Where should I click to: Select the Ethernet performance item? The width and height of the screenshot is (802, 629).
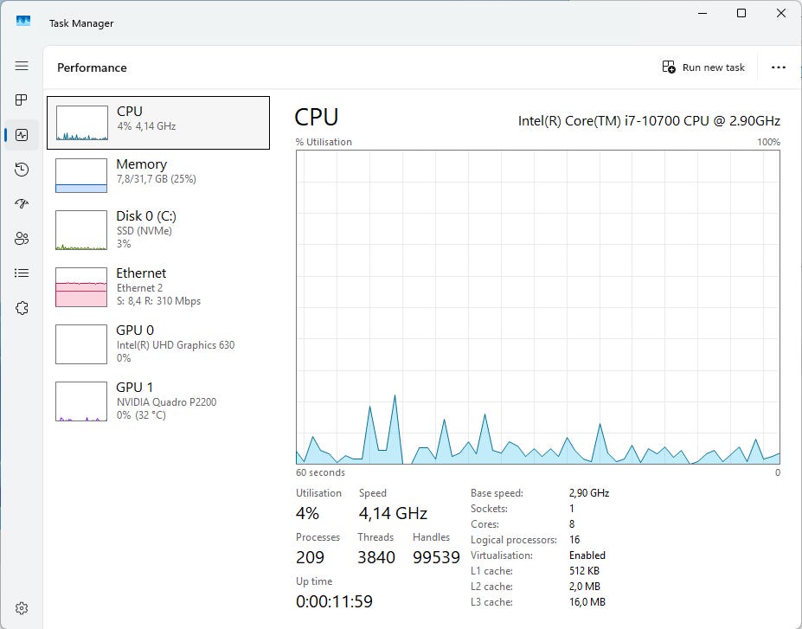point(158,286)
